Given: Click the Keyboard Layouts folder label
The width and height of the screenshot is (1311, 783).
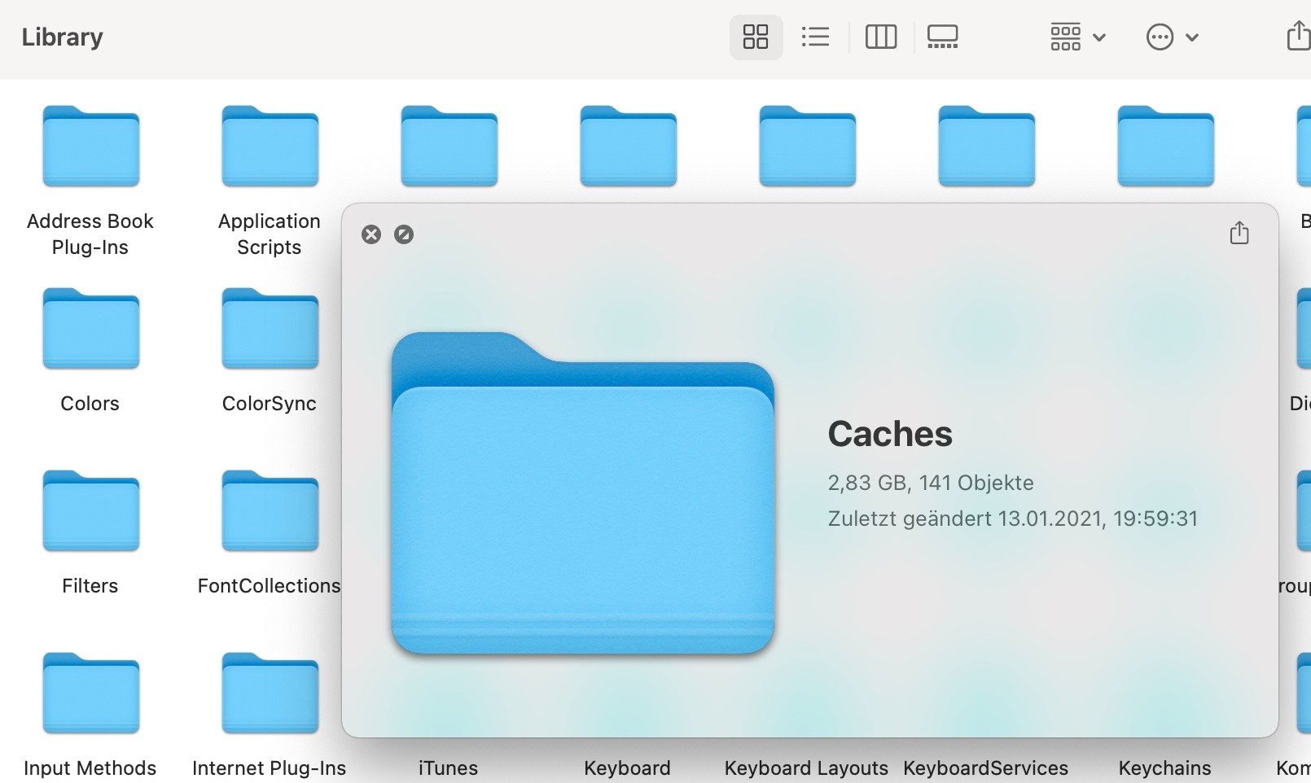Looking at the screenshot, I should [x=806, y=768].
